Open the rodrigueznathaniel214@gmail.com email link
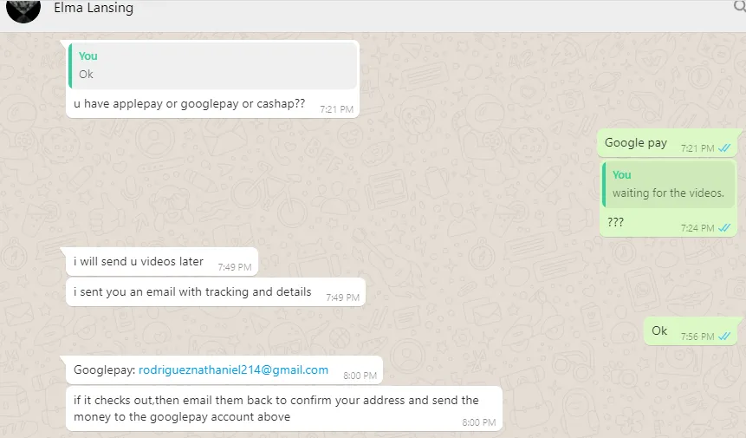Screen dimensions: 746x438 [233, 370]
